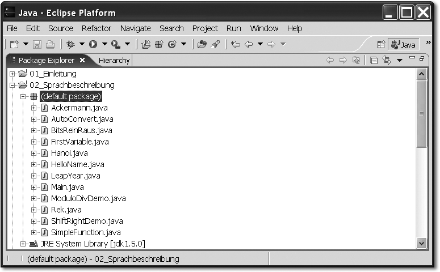Click Package Explorer Back navigation icon
The image size is (440, 272).
pos(330,60)
